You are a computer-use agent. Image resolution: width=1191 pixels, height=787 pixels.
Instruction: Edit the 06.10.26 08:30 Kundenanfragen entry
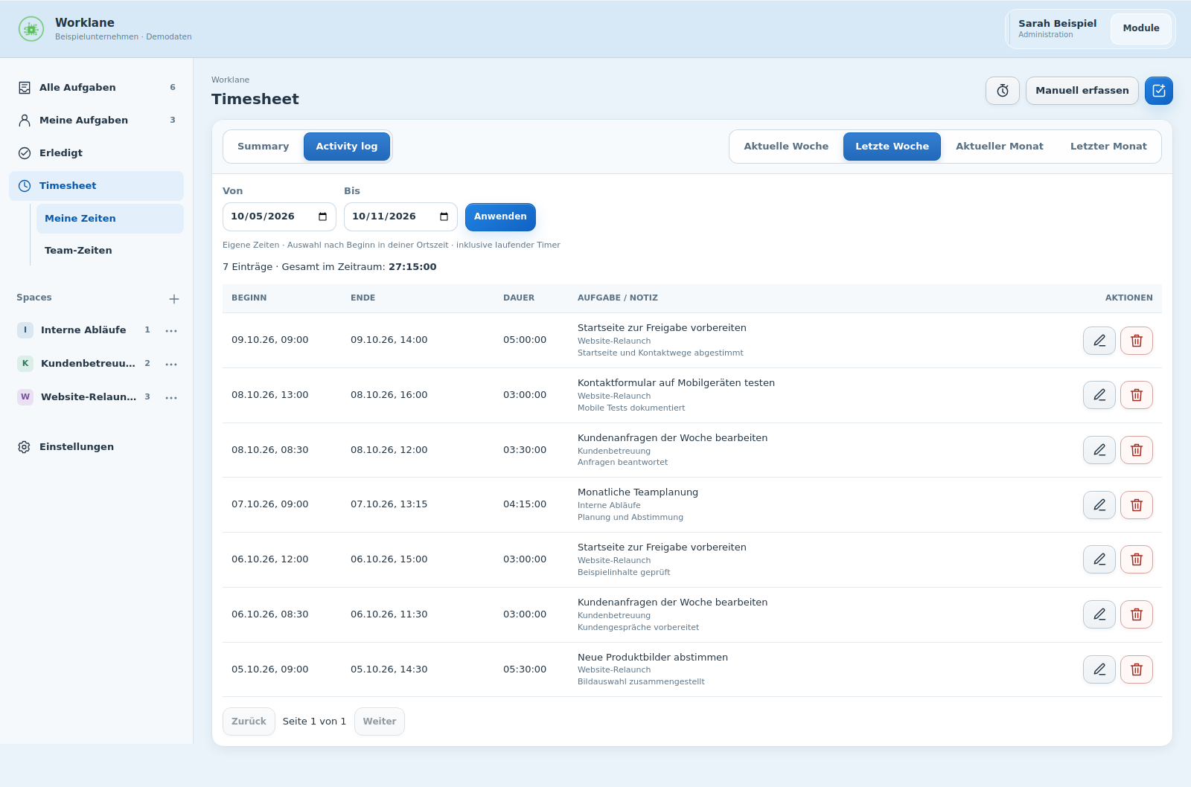pyautogui.click(x=1099, y=614)
